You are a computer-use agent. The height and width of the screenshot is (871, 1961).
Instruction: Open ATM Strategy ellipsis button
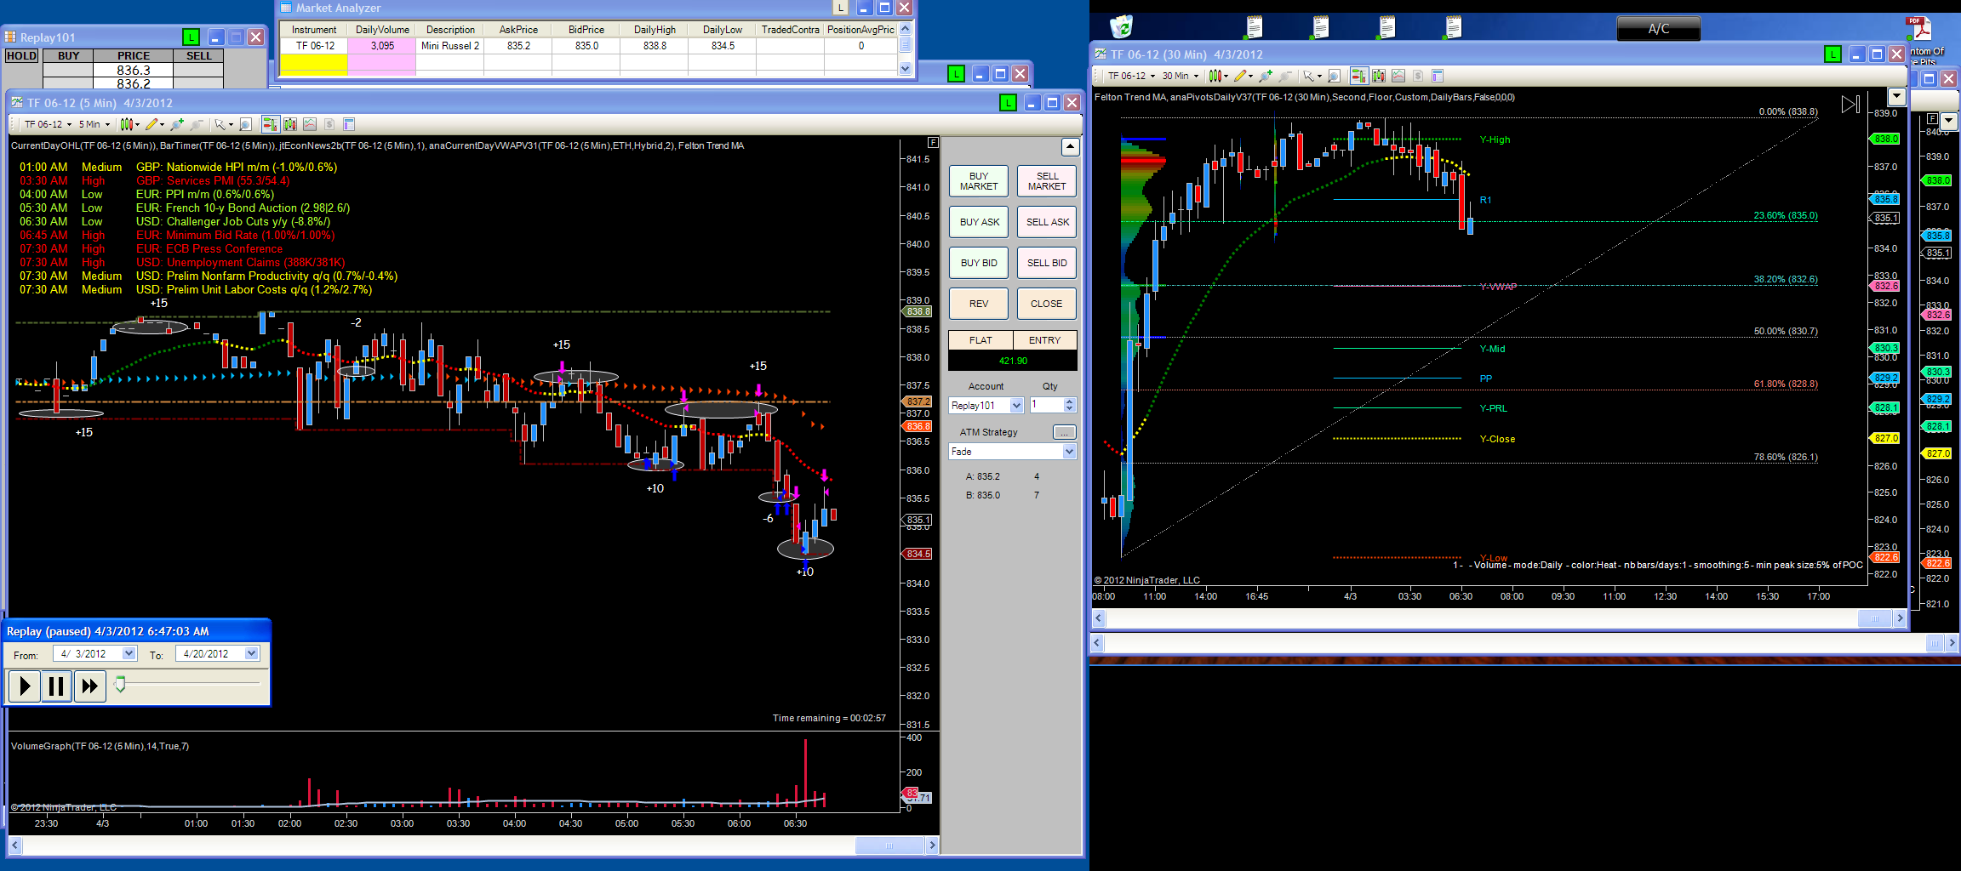[1064, 432]
